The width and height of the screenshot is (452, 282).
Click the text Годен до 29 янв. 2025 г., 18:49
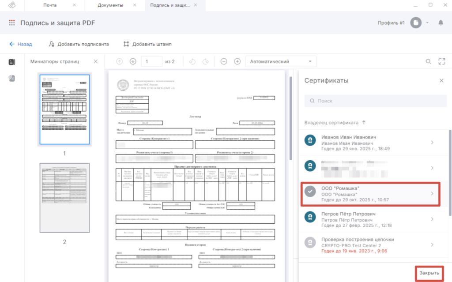click(355, 149)
